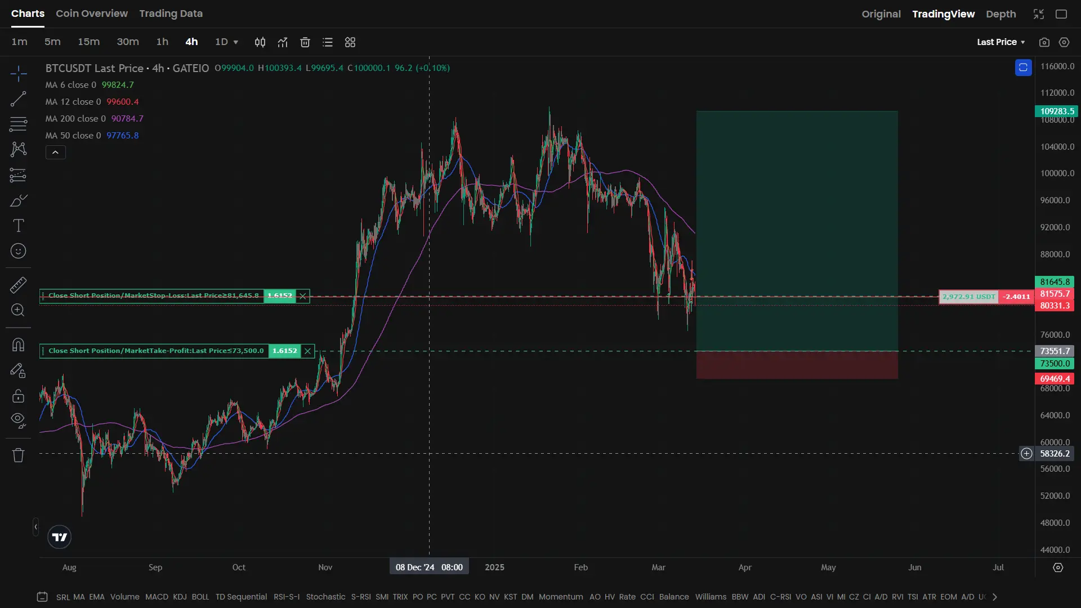Select the text annotation tool
Screen dimensions: 1081x608
tap(18, 226)
